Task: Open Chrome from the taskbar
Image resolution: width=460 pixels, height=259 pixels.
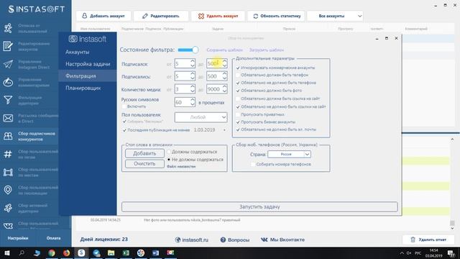Action: point(52,253)
